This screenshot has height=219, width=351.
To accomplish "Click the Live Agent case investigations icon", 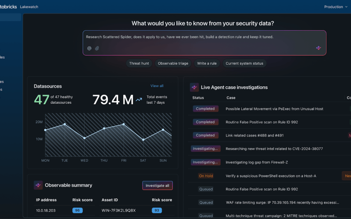I will point(194,87).
